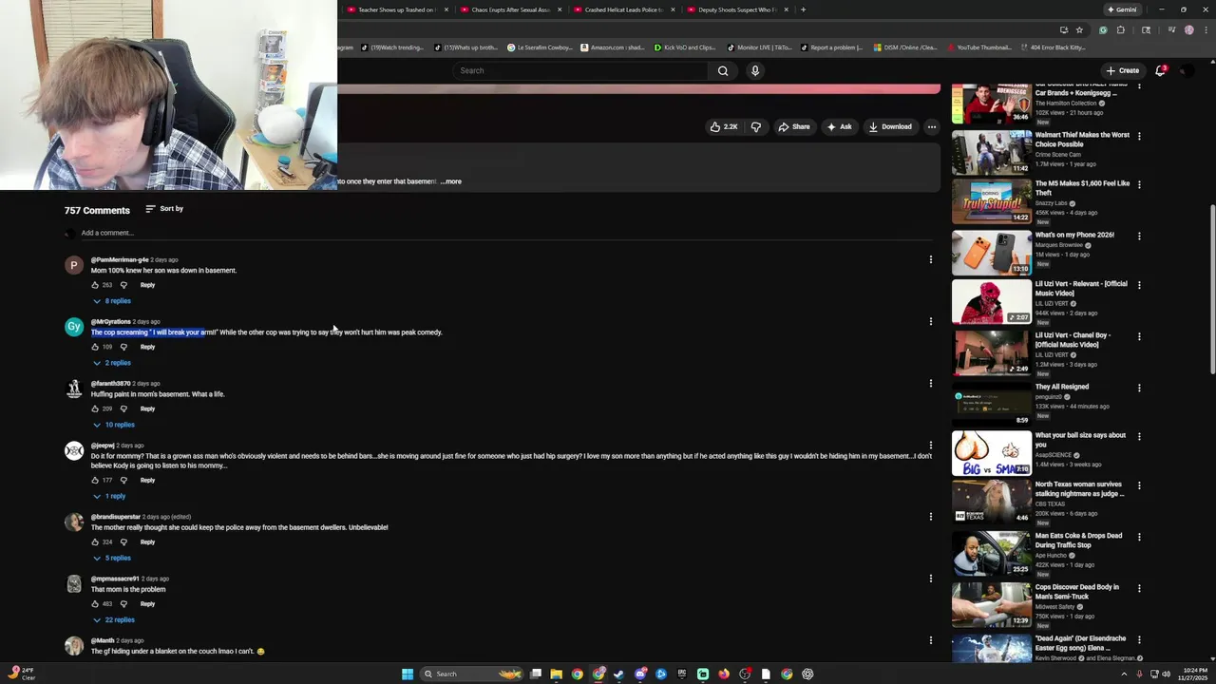Bookmark this page with star icon
1216x684 pixels.
point(1079,29)
